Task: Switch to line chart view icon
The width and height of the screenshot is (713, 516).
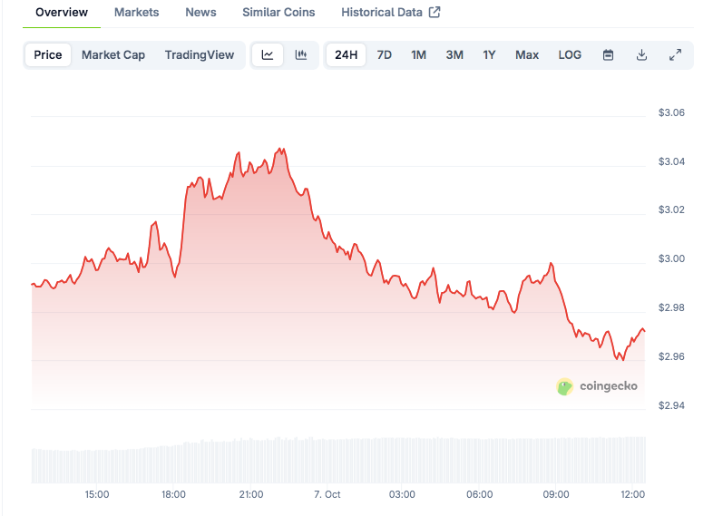Action: pos(268,54)
